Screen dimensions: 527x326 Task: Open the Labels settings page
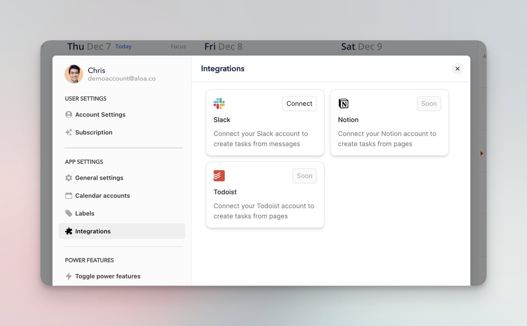[x=122, y=213]
